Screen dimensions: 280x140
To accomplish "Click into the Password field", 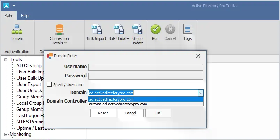I will pyautogui.click(x=146, y=76).
